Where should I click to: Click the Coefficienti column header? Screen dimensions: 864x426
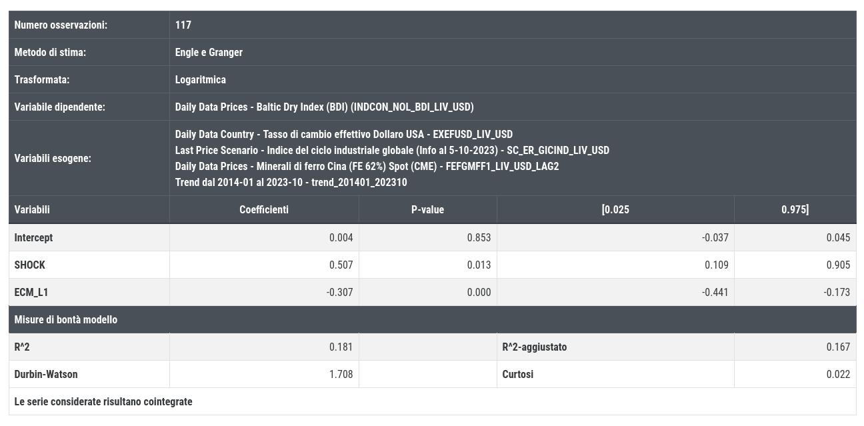click(x=264, y=209)
